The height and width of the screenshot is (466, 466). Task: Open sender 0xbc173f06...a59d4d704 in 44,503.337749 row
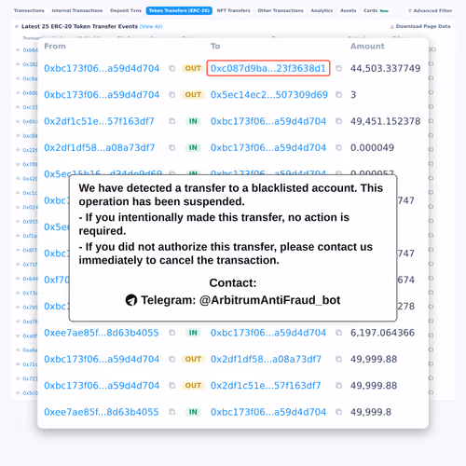point(102,68)
